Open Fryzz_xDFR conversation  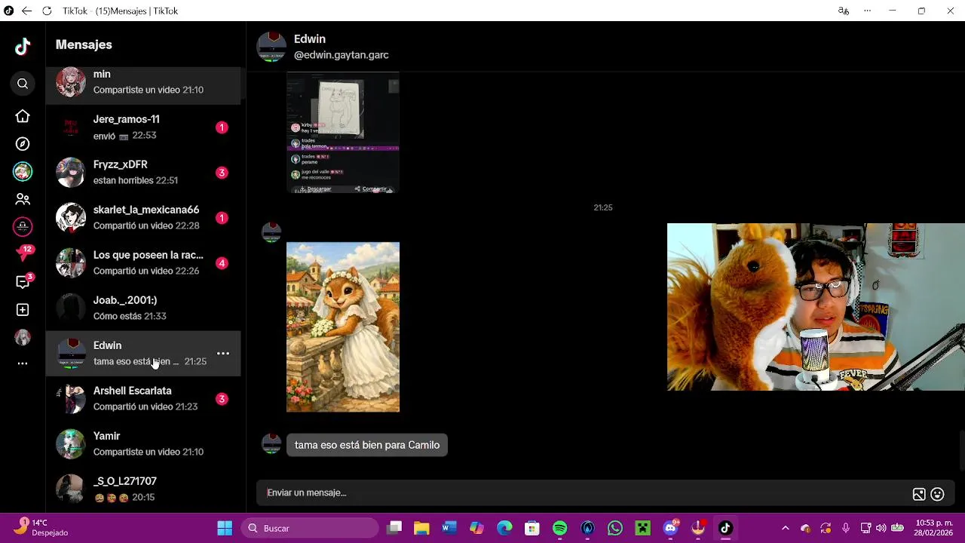pyautogui.click(x=143, y=172)
